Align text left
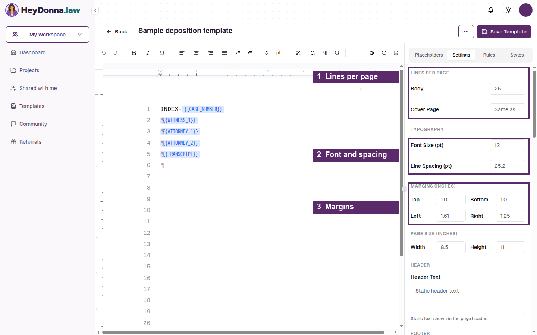Viewport: 537px width, 335px height. click(182, 53)
